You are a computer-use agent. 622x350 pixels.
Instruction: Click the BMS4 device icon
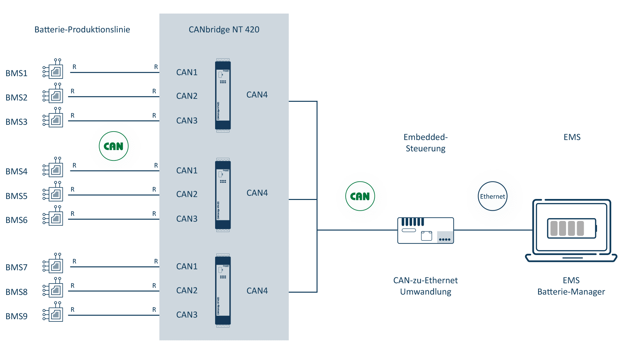click(x=51, y=169)
